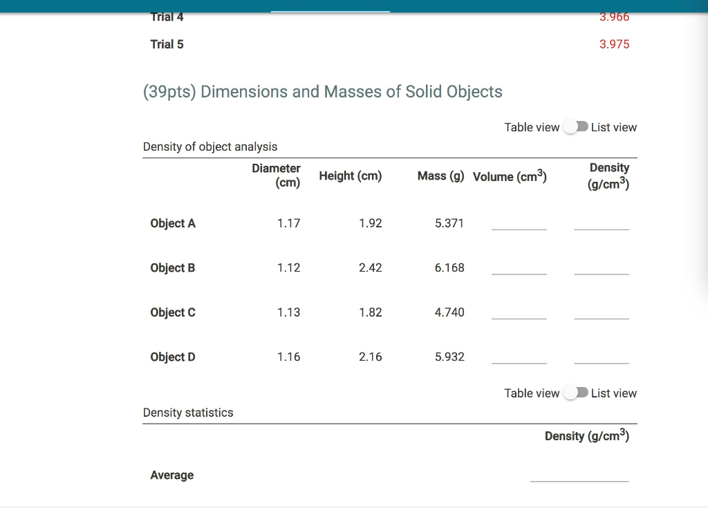Click the Dimensions and Masses section title

(x=322, y=91)
